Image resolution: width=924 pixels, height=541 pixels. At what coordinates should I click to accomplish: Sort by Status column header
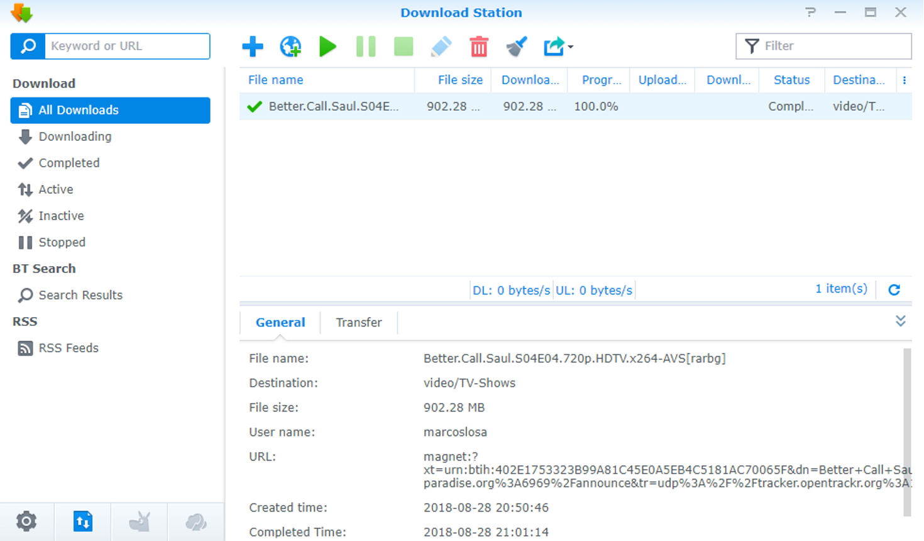792,80
